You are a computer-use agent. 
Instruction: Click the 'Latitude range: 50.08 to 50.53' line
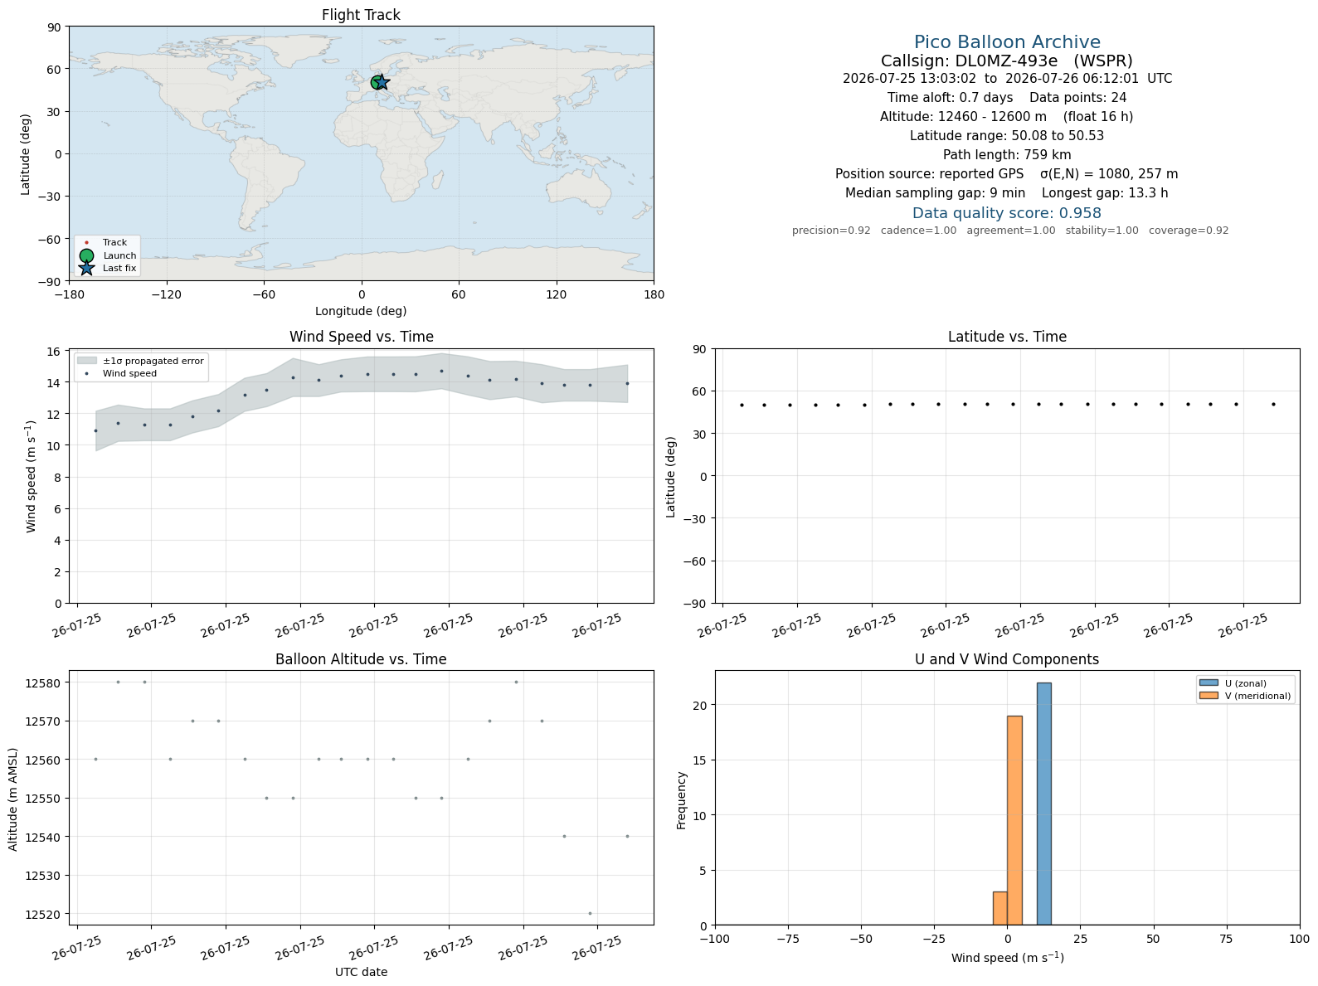point(1007,136)
